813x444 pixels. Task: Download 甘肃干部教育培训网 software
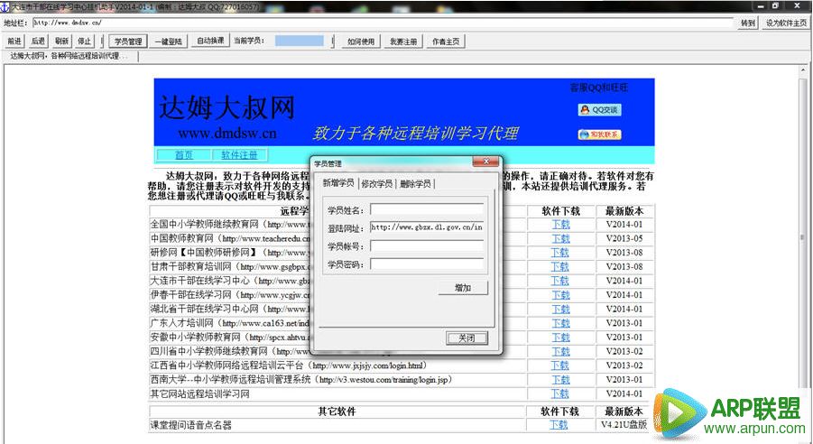[560, 266]
